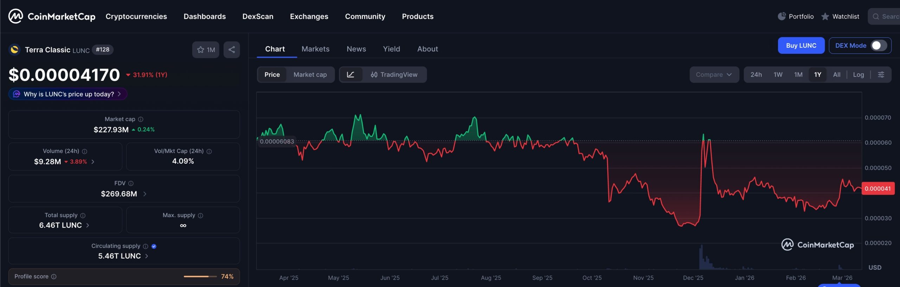This screenshot has width=900, height=287.
Task: Set chart range to 1Y
Action: [818, 74]
